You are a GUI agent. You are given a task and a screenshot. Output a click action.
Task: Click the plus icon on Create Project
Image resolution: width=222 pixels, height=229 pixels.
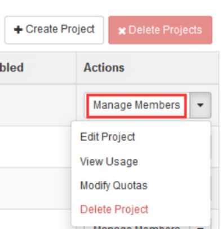coord(18,30)
